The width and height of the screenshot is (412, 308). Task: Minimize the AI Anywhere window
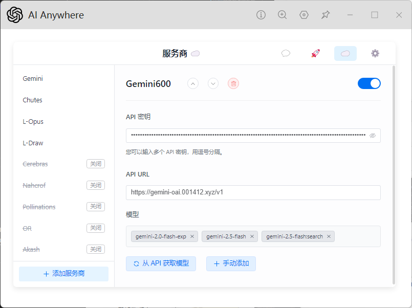click(x=350, y=15)
